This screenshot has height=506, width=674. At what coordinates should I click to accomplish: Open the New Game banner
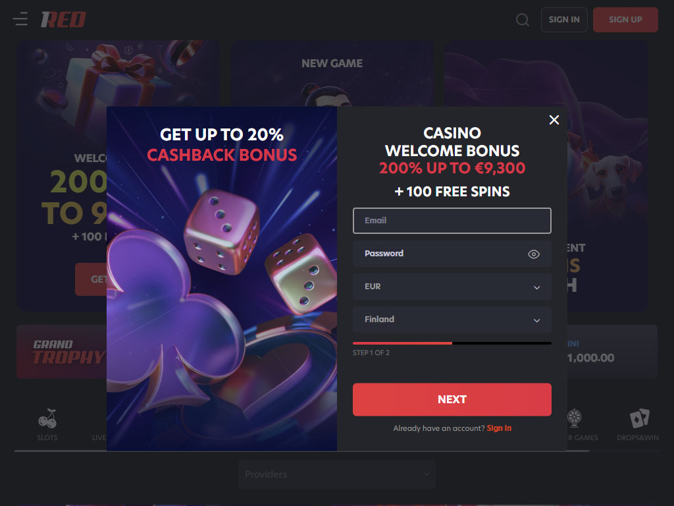point(332,74)
